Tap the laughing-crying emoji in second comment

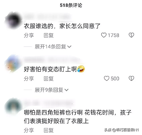click(x=81, y=69)
